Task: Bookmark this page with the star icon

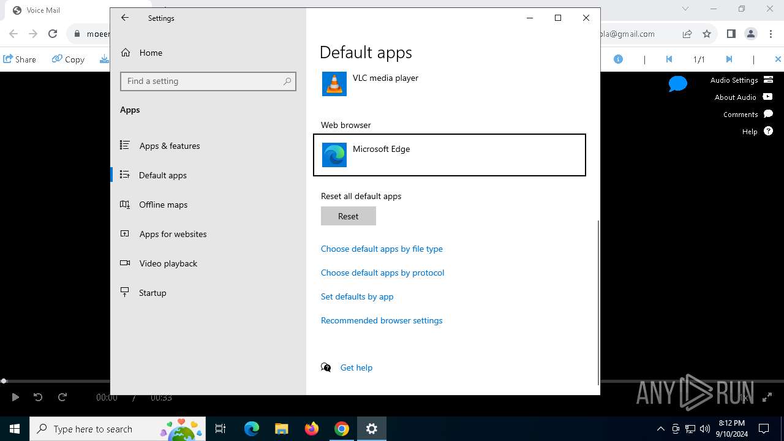Action: pyautogui.click(x=707, y=34)
